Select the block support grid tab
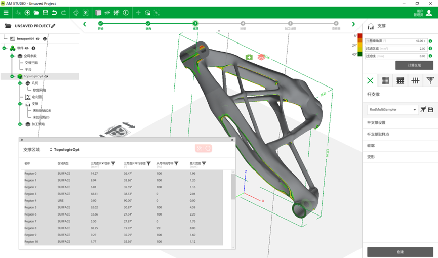438x258 pixels. [x=385, y=81]
